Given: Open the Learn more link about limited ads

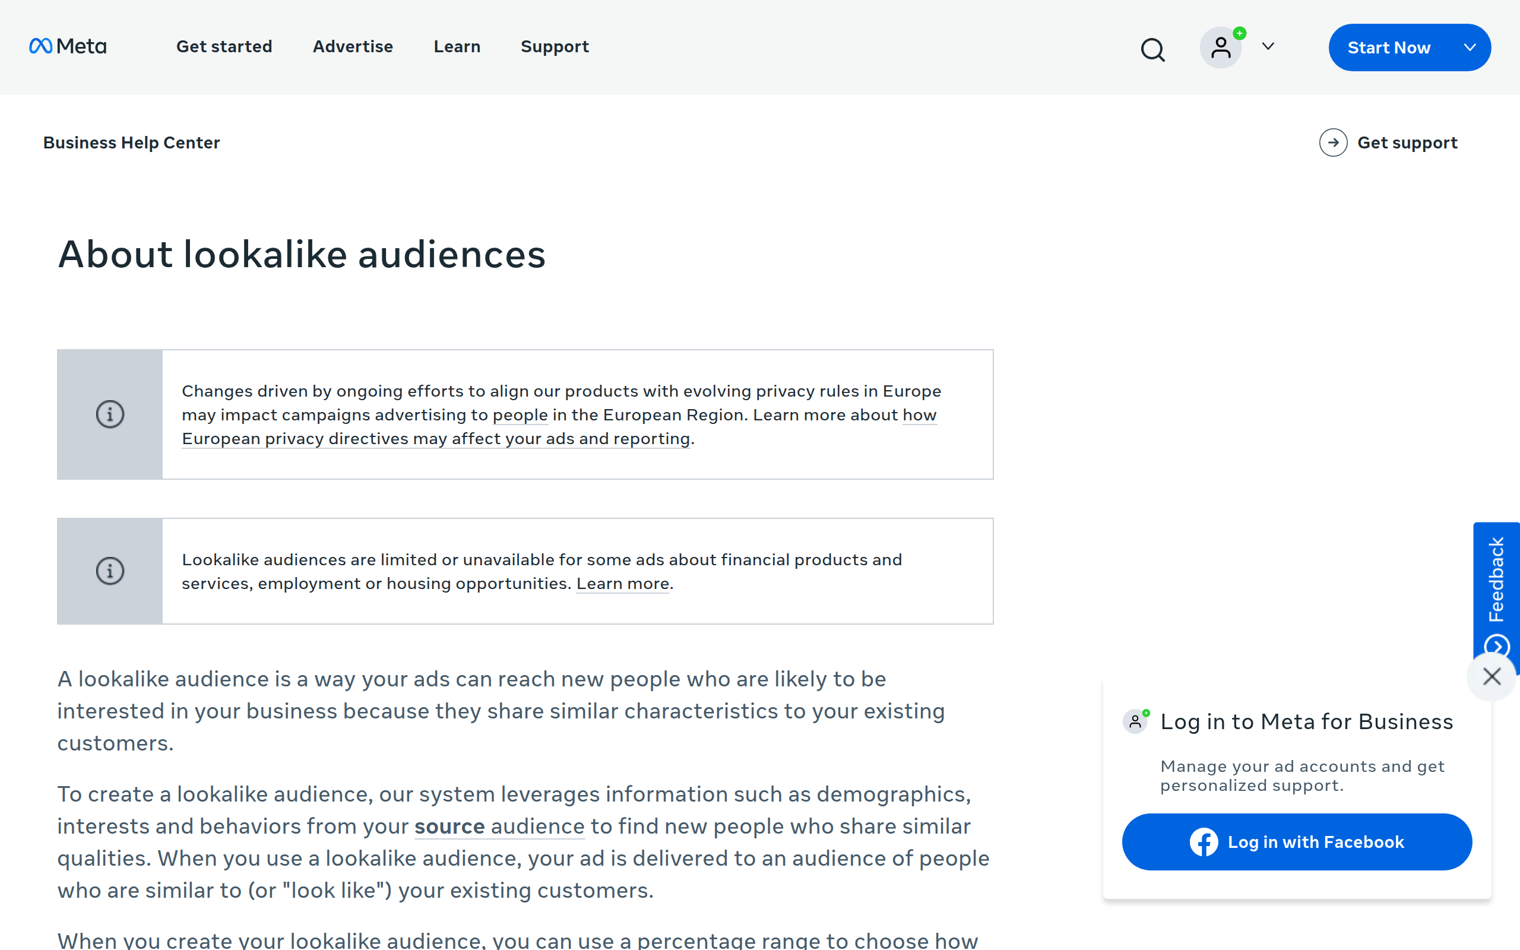Looking at the screenshot, I should 621,584.
